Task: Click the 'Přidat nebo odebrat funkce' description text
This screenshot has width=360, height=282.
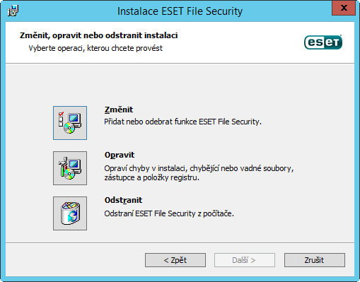Action: point(182,122)
